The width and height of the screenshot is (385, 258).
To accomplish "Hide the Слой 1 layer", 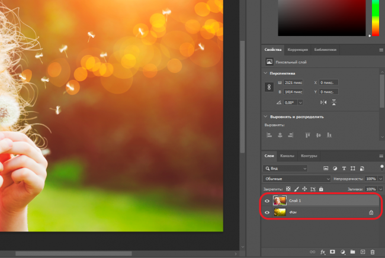I will coord(267,201).
